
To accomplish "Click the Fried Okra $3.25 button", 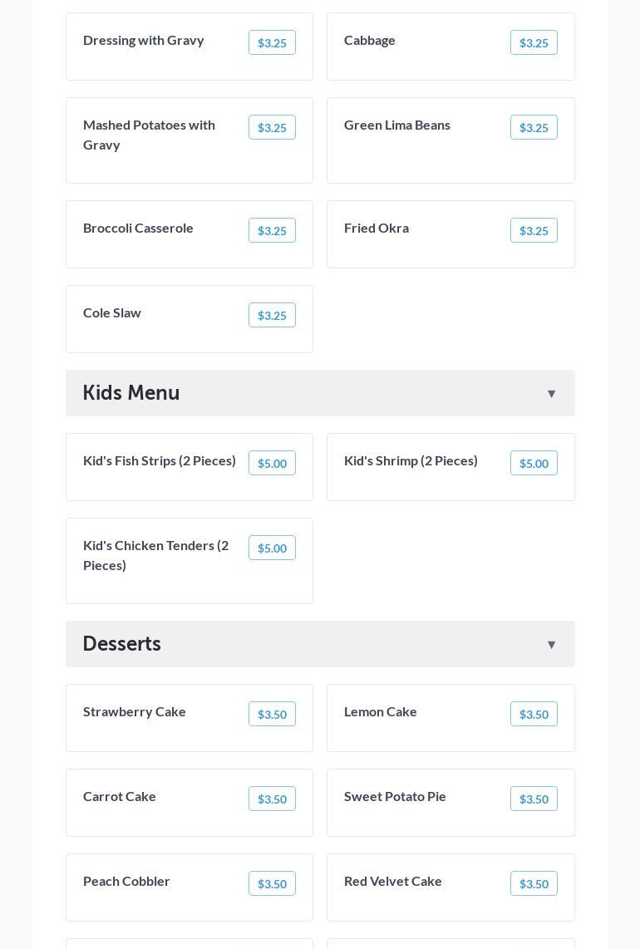I will 534,231.
